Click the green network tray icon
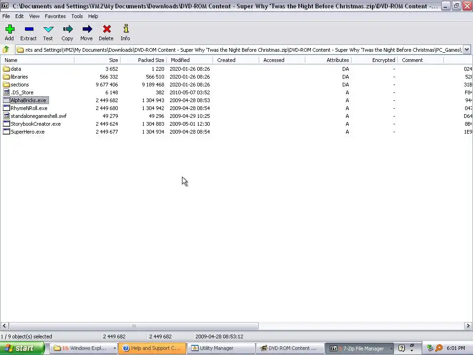The image size is (473, 355). click(430, 348)
